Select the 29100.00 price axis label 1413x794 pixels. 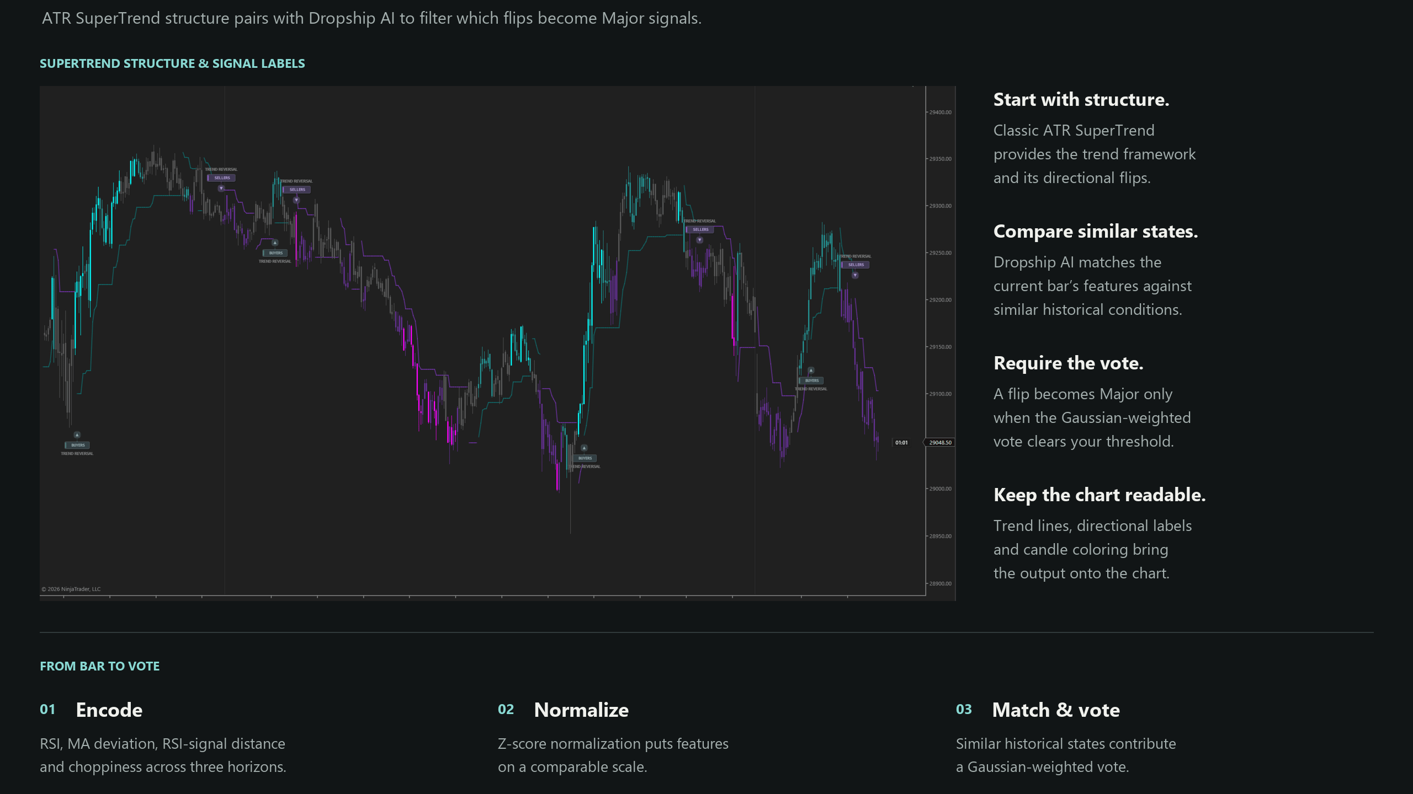[940, 394]
